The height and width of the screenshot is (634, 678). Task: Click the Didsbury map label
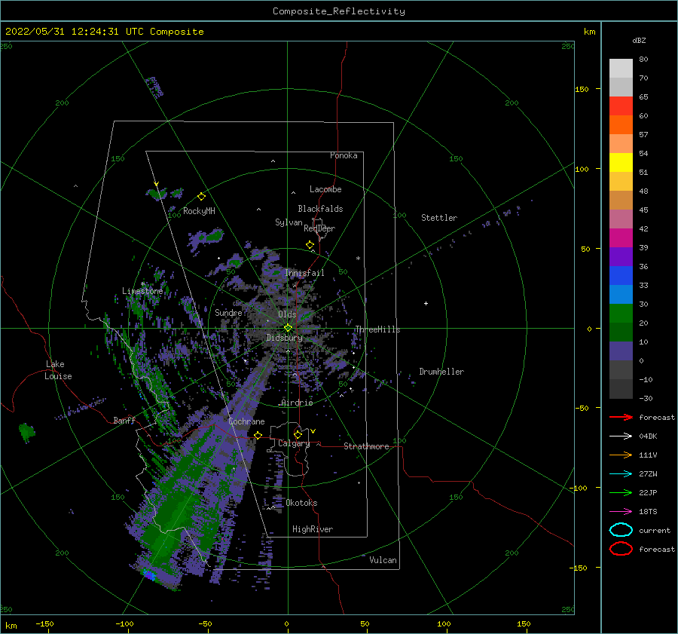pos(284,338)
